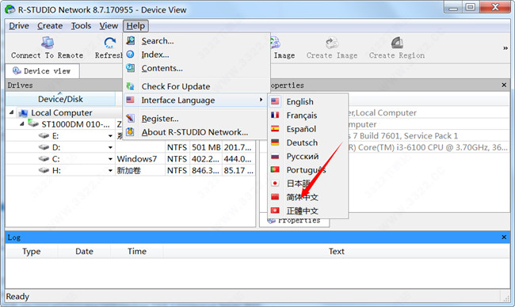Open the E: drive dropdown arrow

[x=111, y=136]
